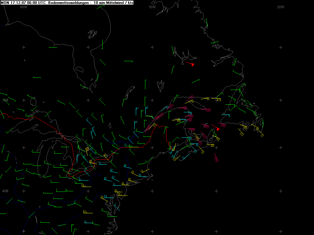Click the small ring-shaped lake outline in Quebec
The height and width of the screenshot is (235, 314).
[x=160, y=86]
